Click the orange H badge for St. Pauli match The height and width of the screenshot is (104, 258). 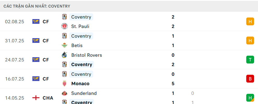tap(250, 21)
